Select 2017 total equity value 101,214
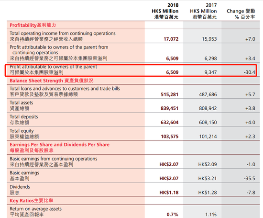263x218 pixels. [x=208, y=137]
